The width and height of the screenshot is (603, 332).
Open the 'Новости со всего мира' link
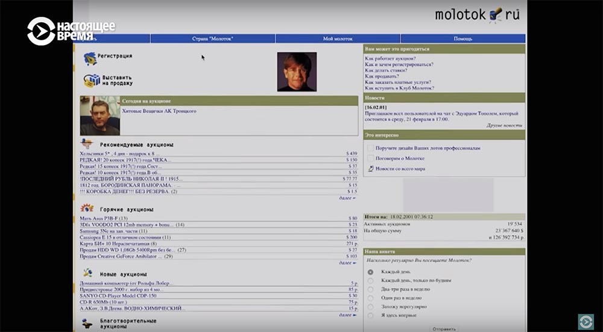pos(400,168)
